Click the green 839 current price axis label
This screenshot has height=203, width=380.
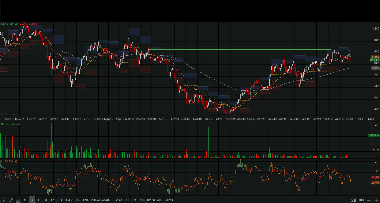pyautogui.click(x=375, y=60)
